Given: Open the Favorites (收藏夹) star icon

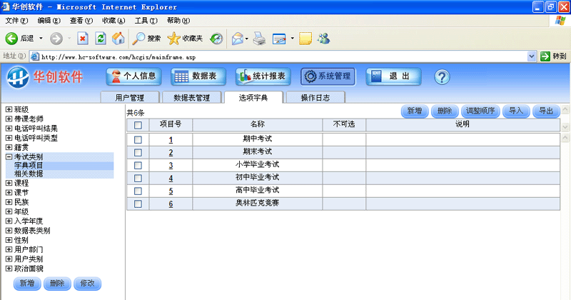Looking at the screenshot, I should [173, 39].
